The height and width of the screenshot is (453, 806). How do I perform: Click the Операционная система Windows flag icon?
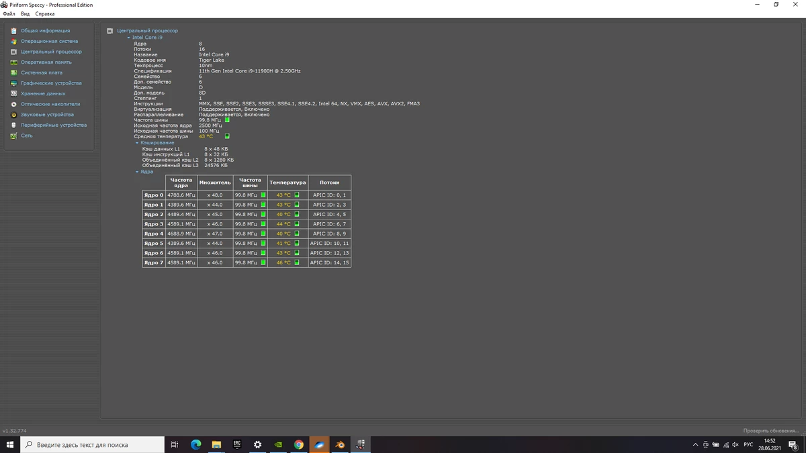tap(13, 41)
